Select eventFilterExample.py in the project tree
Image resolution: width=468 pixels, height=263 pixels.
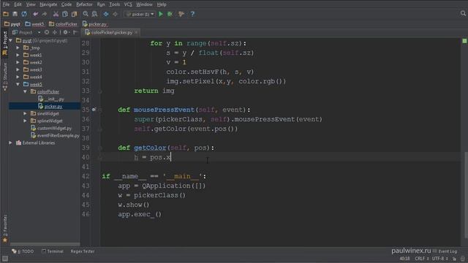(x=55, y=135)
